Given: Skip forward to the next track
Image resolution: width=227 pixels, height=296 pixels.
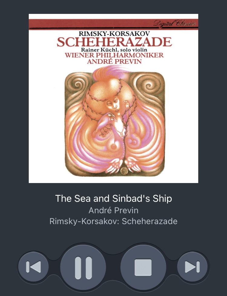Looking at the screenshot, I should click(192, 267).
